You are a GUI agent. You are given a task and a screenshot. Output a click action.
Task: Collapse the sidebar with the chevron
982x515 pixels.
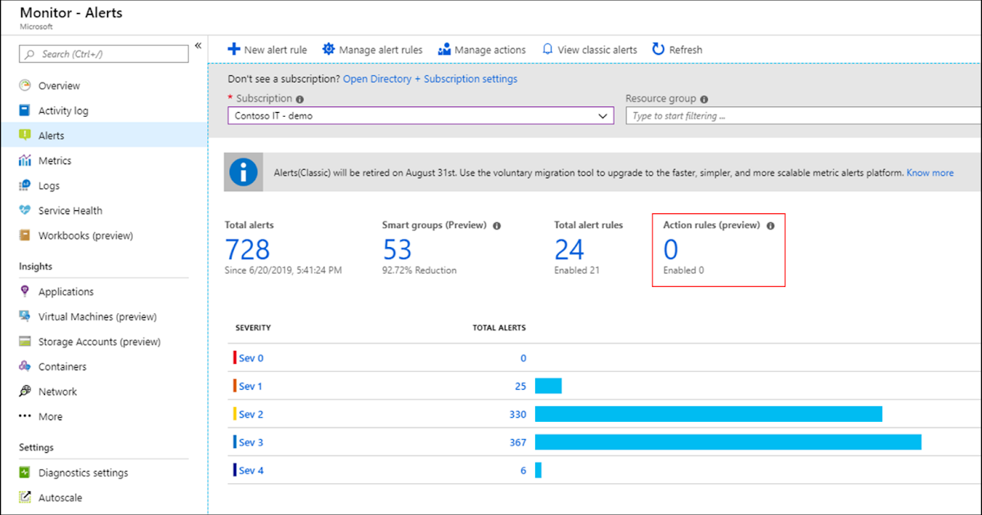[x=198, y=46]
